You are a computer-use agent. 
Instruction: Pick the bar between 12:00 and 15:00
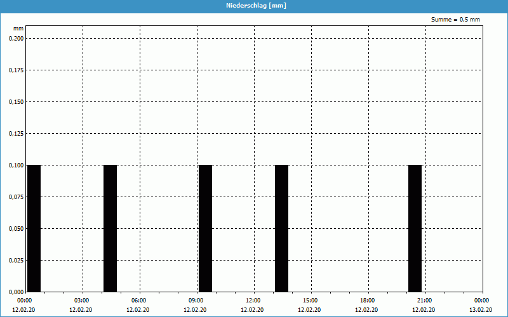click(281, 228)
